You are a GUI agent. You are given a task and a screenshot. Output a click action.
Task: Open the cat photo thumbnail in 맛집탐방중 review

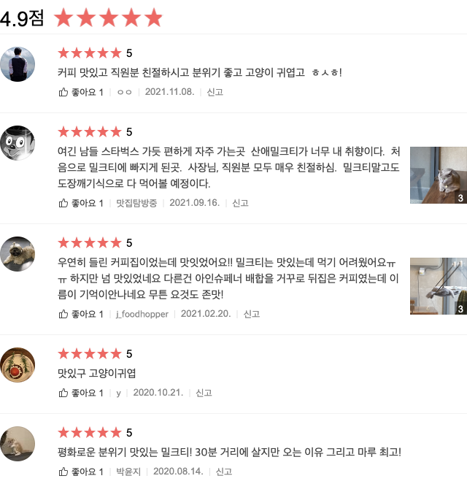pos(439,175)
